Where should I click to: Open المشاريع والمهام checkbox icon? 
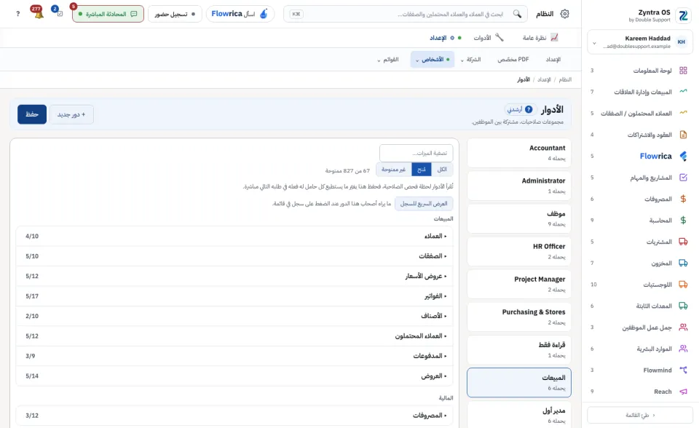pyautogui.click(x=683, y=178)
